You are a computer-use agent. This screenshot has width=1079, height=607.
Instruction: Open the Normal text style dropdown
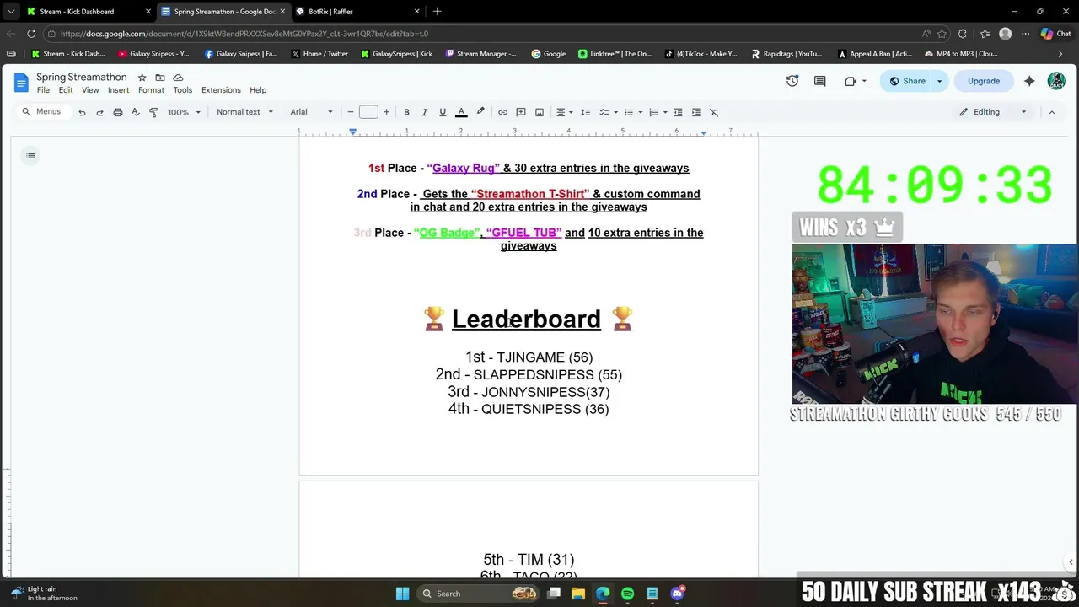[244, 112]
